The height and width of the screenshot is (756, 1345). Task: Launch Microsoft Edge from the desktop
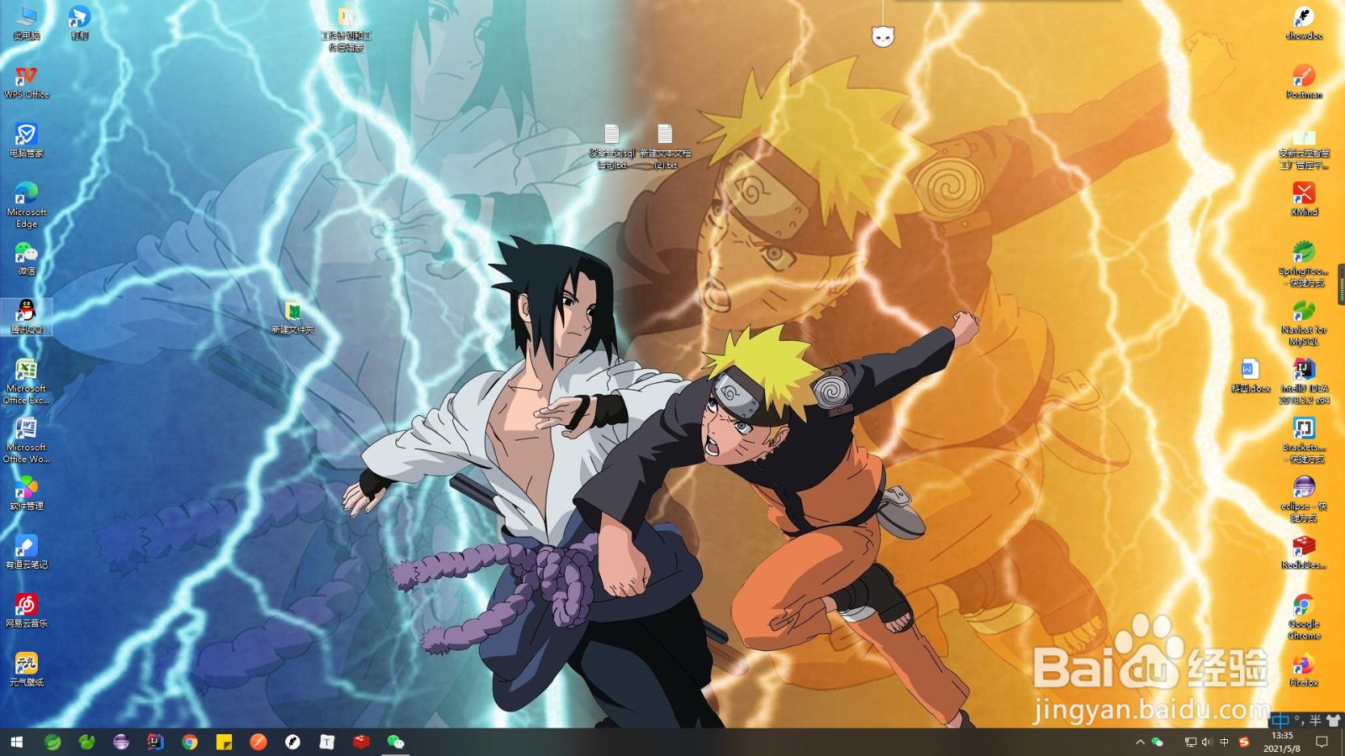26,205
